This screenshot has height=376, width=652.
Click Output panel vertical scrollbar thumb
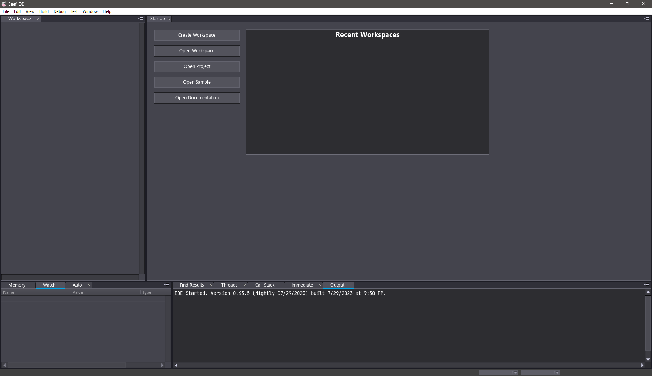point(648,323)
